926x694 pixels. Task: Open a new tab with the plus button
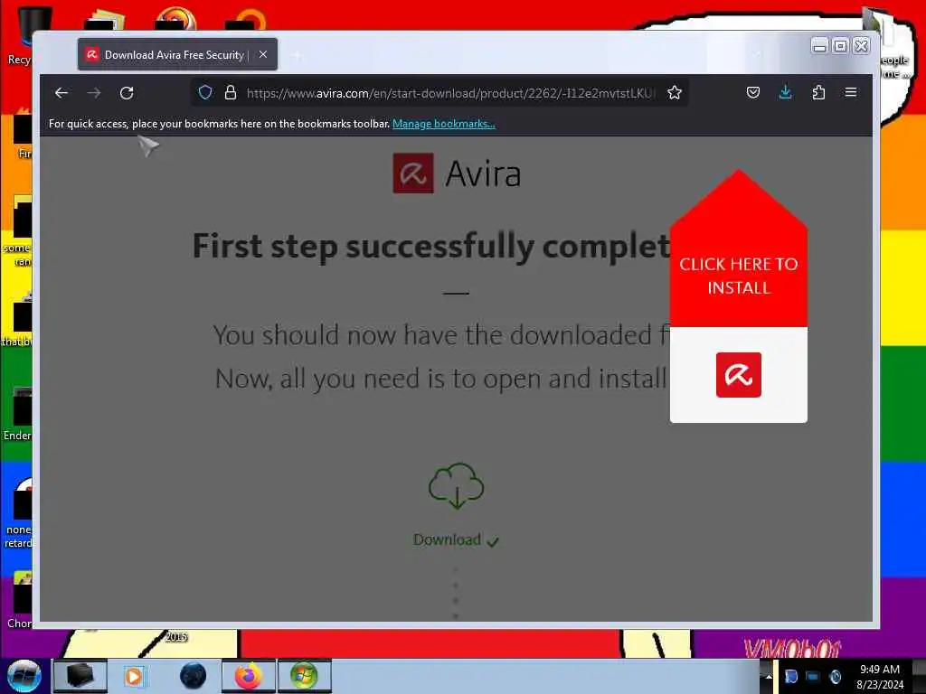coord(297,55)
